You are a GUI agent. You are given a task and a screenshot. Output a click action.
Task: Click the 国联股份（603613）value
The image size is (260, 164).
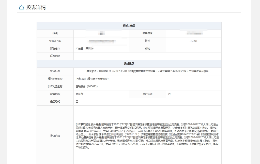point(87,87)
